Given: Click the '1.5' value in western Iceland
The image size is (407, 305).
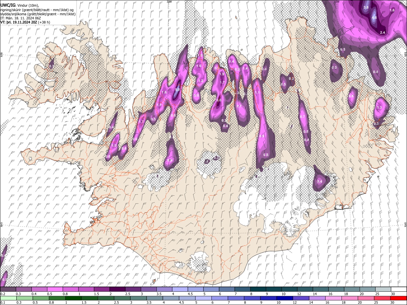Looking at the screenshot, I should coord(114,146).
